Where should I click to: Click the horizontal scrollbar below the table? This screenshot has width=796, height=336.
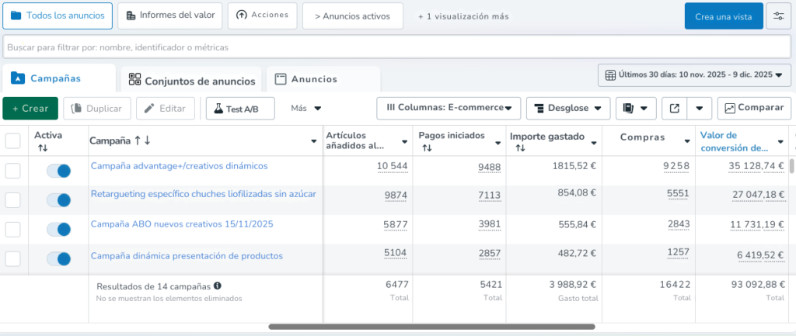(431, 327)
